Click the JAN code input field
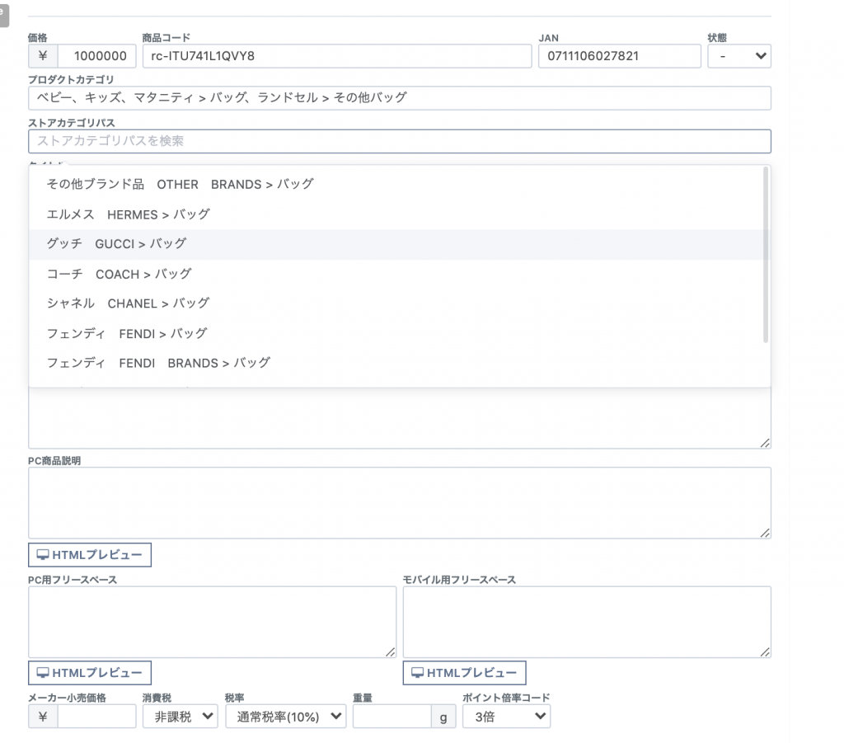Screen dimensions: 844x743 [620, 56]
